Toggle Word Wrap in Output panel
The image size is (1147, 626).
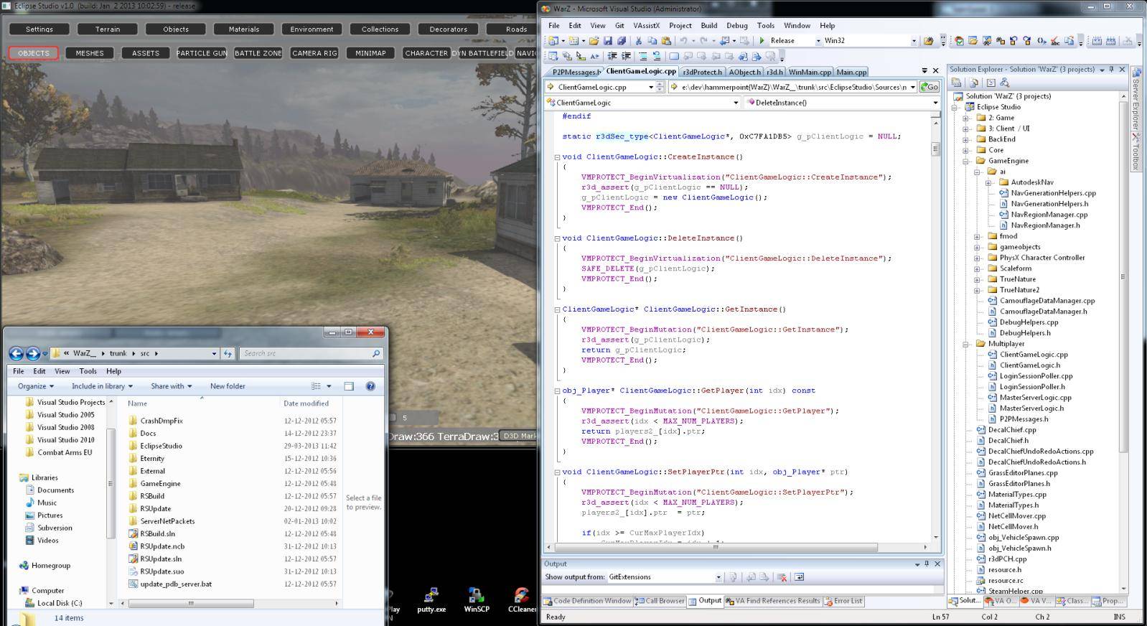[799, 577]
